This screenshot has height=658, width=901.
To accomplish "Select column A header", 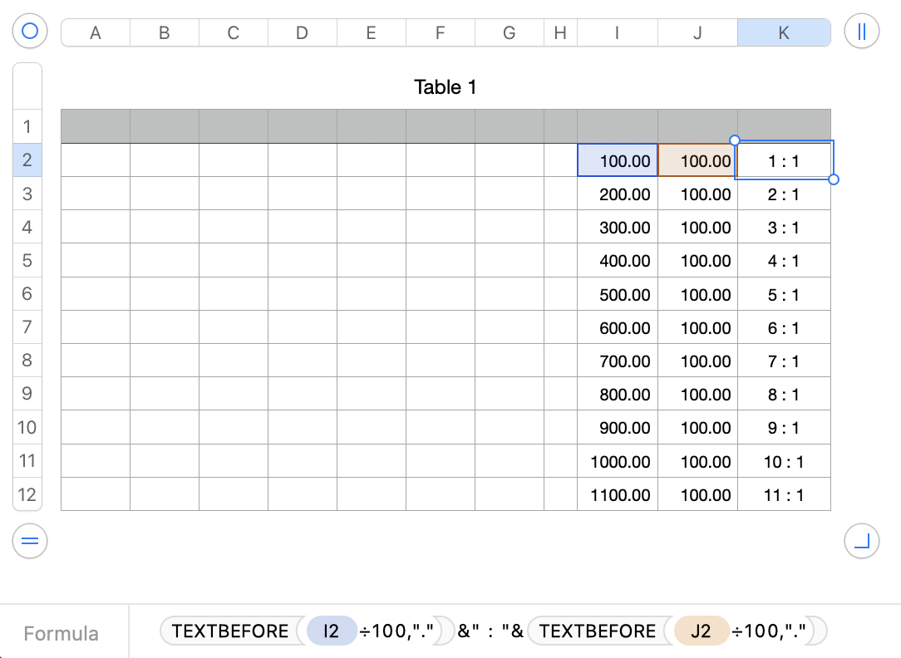I will pos(96,32).
